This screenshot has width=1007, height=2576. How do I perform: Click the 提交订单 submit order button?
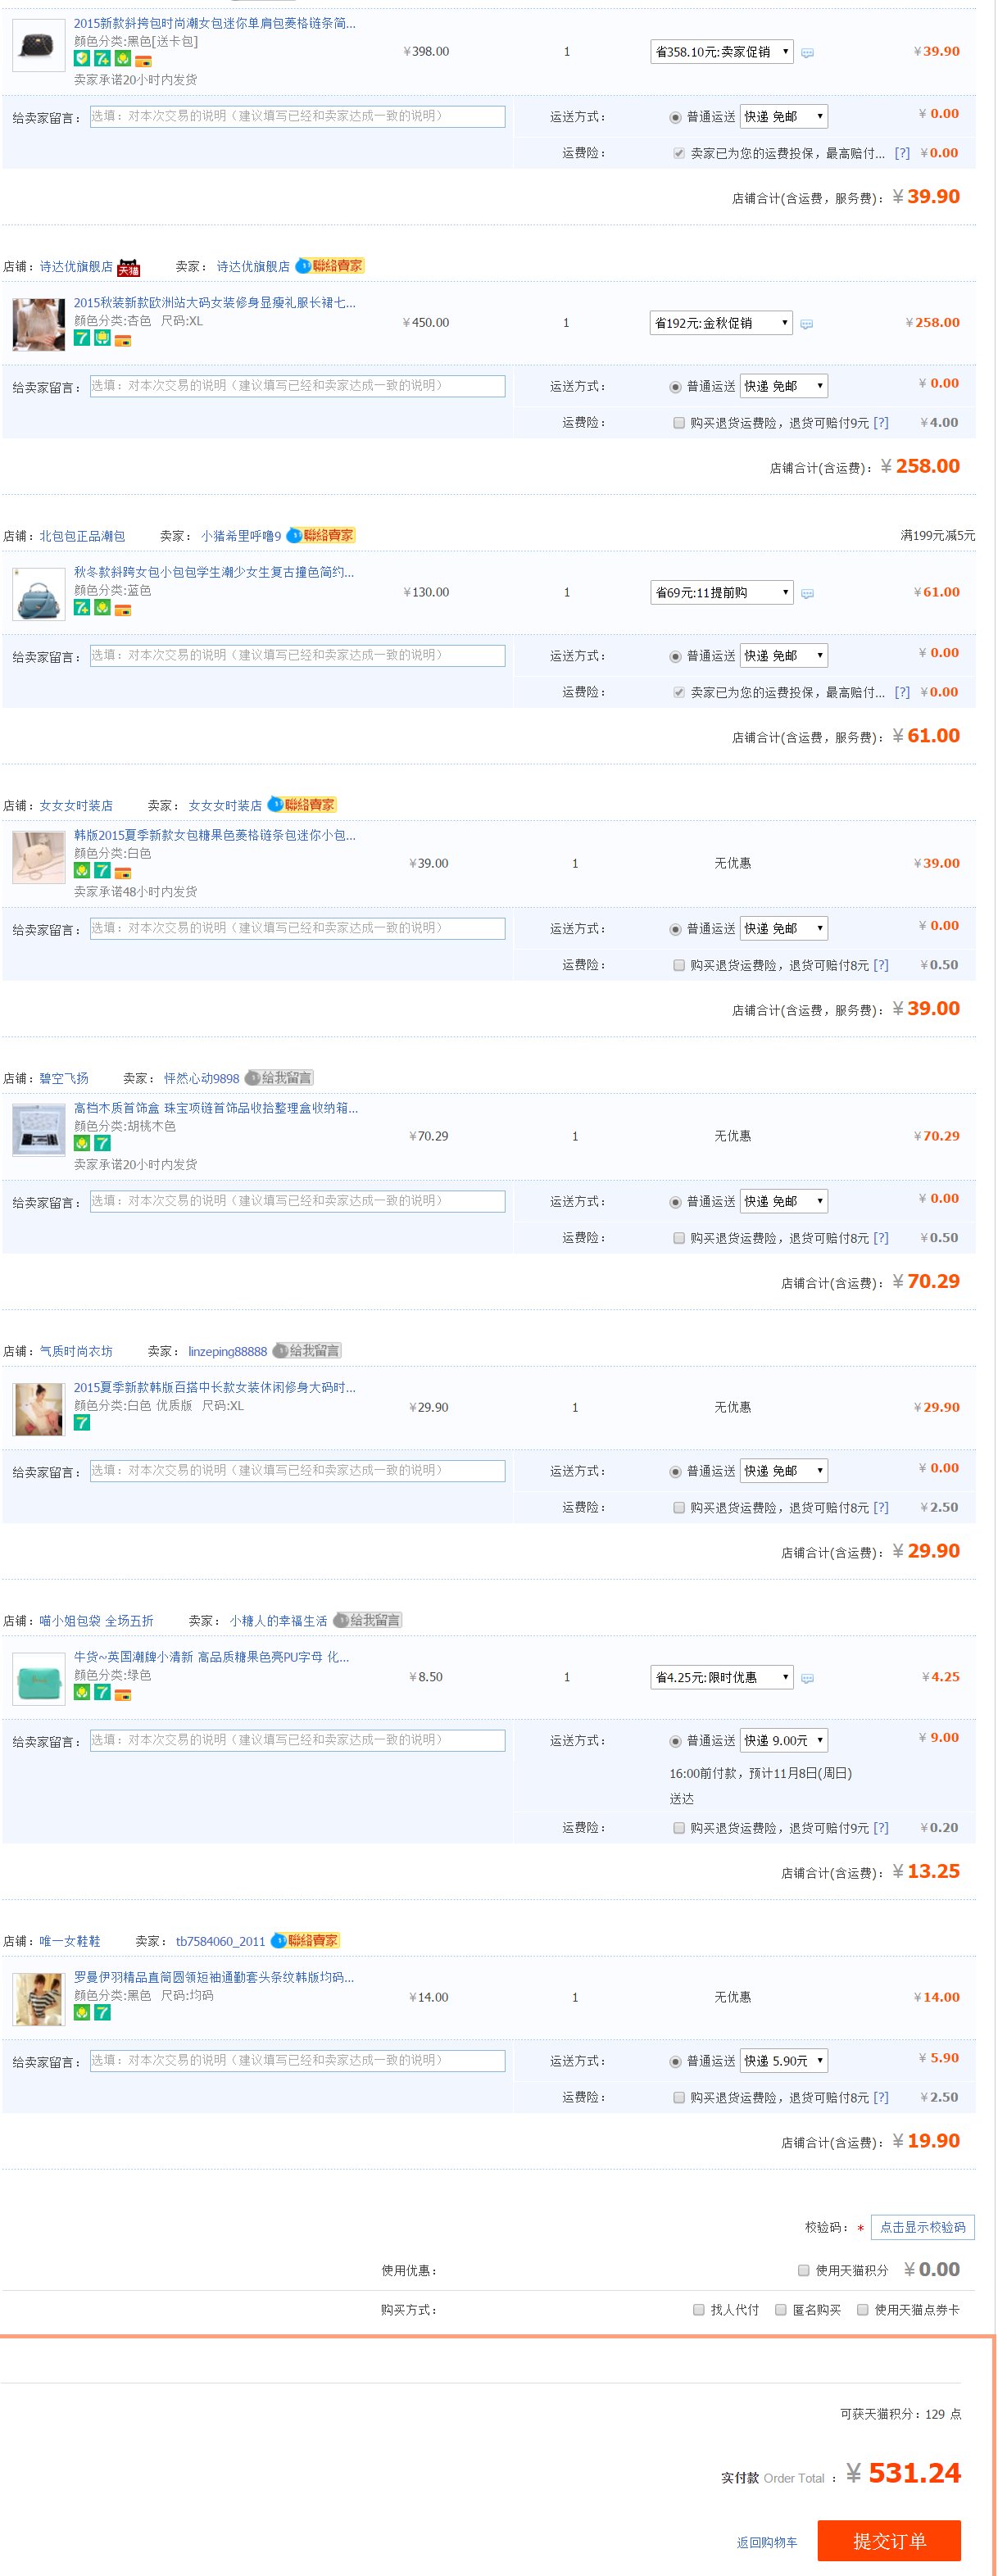[x=889, y=2541]
